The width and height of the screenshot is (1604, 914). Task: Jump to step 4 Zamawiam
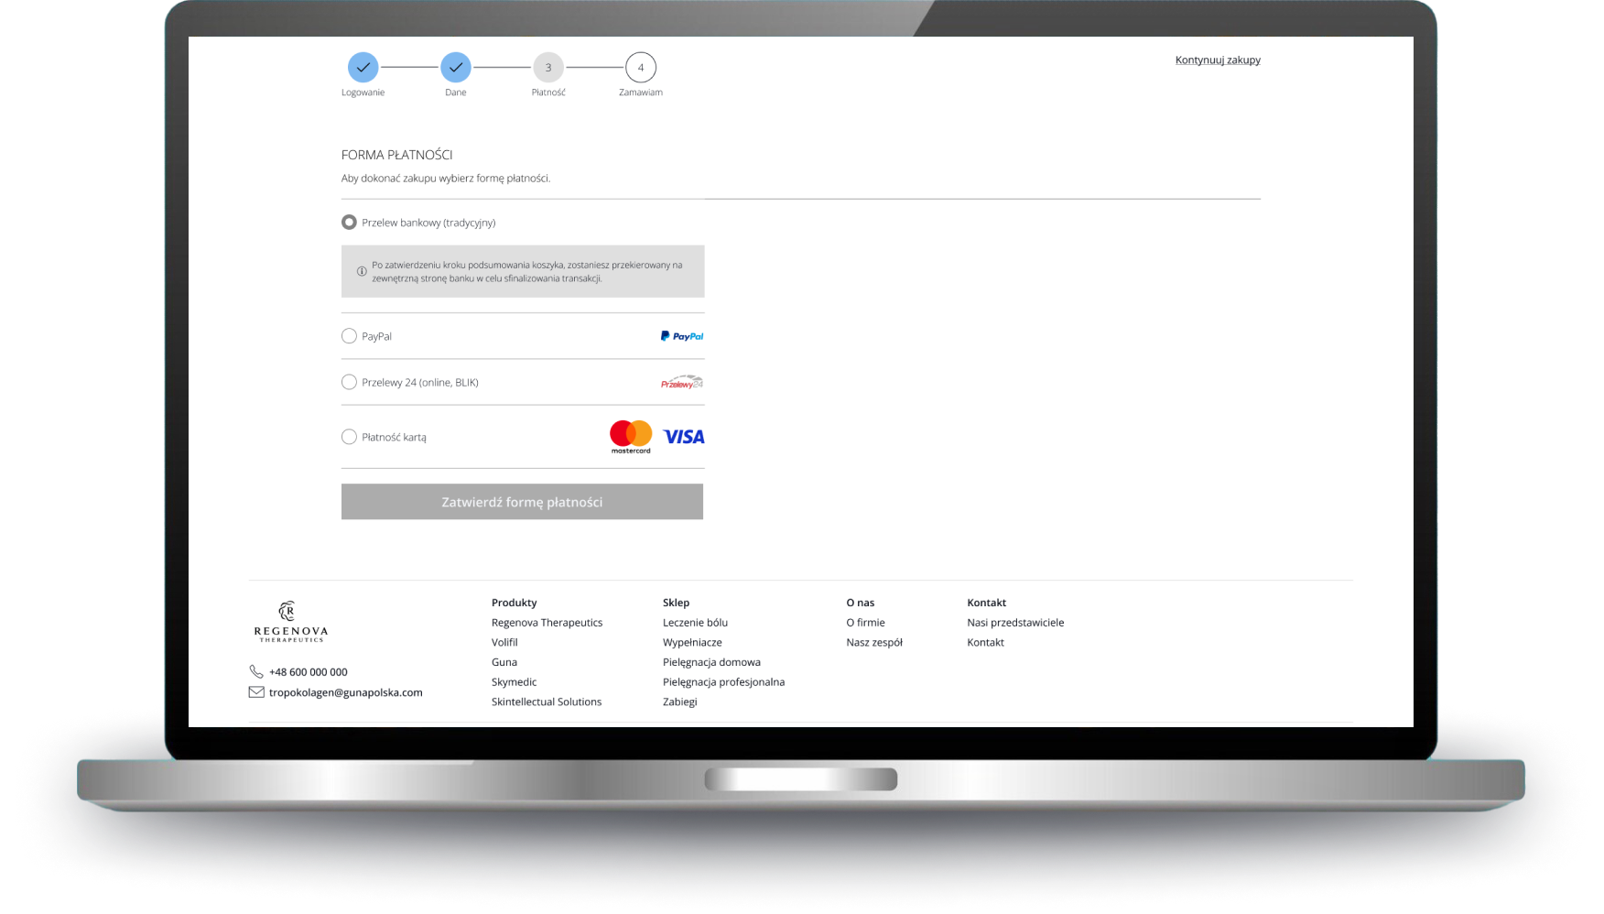click(641, 68)
